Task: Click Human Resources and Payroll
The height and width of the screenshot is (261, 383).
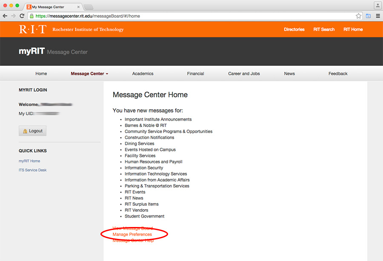Action: [x=153, y=162]
